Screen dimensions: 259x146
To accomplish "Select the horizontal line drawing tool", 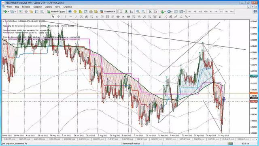I will click(71, 17).
